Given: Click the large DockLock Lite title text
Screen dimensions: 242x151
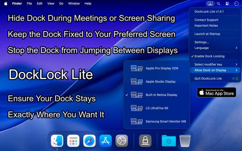Looking at the screenshot, I should pyautogui.click(x=51, y=74).
